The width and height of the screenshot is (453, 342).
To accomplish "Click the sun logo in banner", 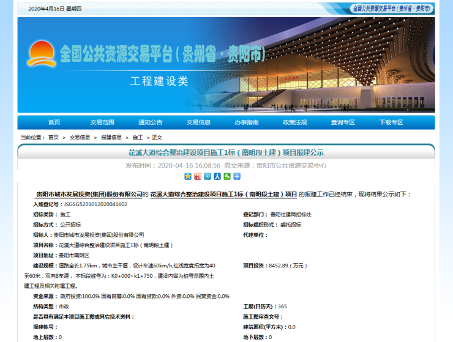I will click(x=41, y=54).
